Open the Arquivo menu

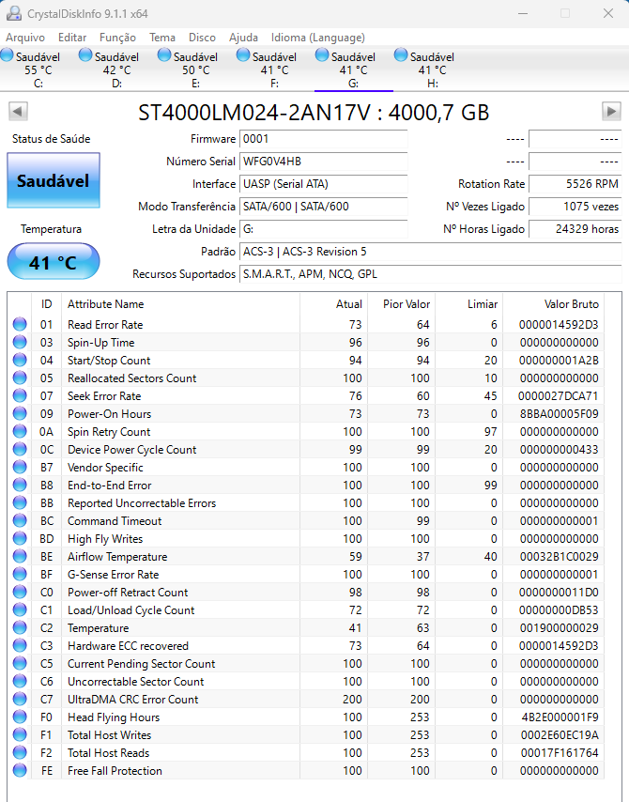coord(25,38)
